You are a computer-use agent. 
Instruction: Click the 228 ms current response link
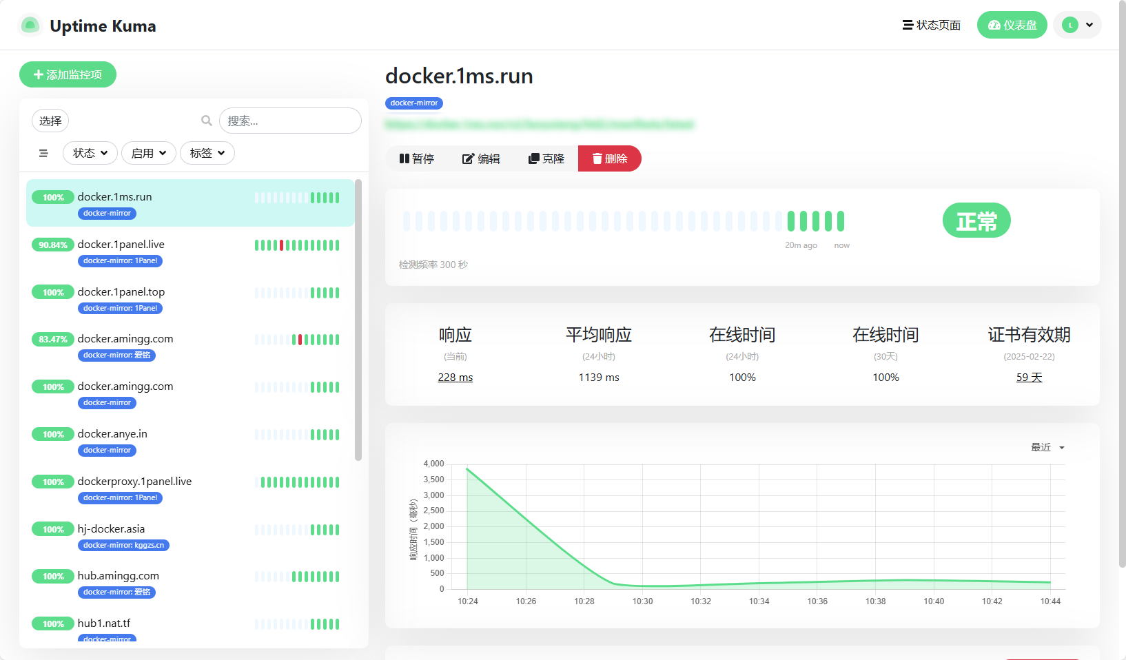click(455, 378)
